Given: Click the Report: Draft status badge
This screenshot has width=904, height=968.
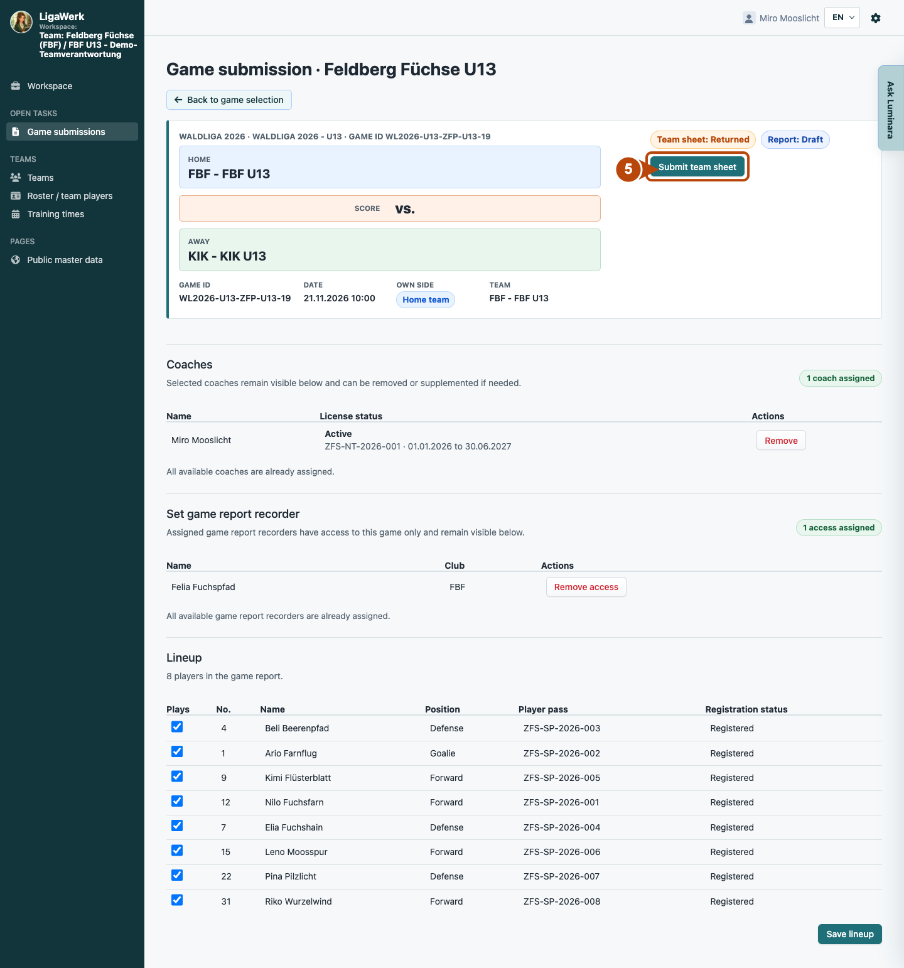Looking at the screenshot, I should [795, 139].
